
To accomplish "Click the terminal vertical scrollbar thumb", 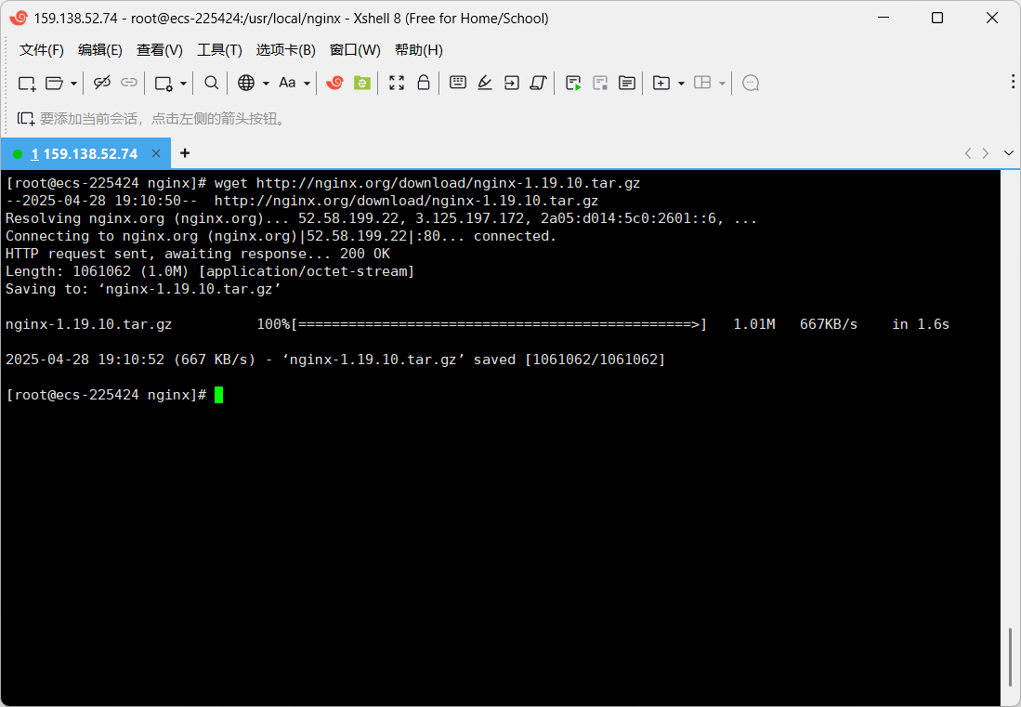I will (x=1010, y=659).
